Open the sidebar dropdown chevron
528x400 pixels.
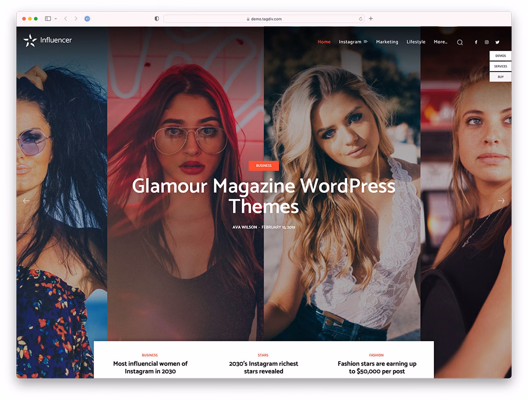(56, 19)
